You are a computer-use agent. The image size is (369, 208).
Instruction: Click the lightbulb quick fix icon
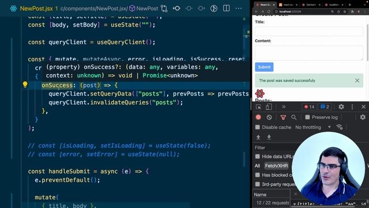point(25,85)
